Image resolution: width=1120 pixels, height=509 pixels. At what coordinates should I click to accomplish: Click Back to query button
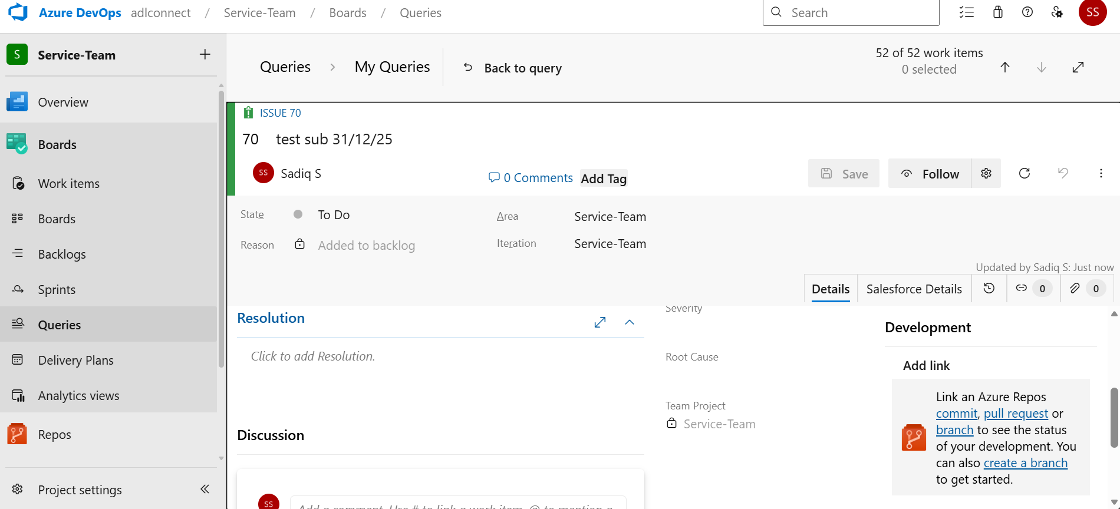click(512, 68)
